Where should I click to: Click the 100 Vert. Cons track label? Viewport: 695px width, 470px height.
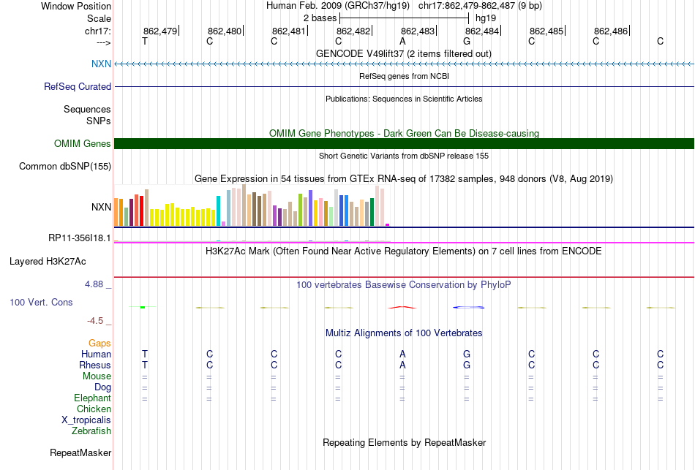click(x=41, y=302)
